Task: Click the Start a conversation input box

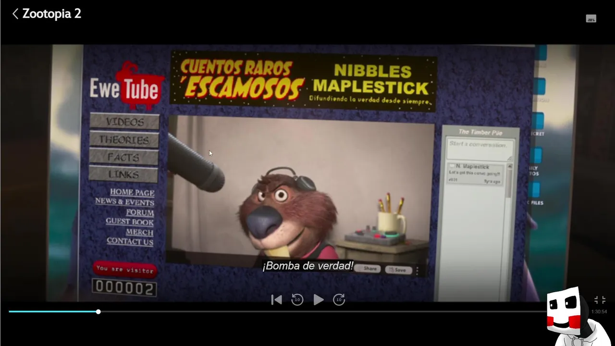Action: pos(480,148)
